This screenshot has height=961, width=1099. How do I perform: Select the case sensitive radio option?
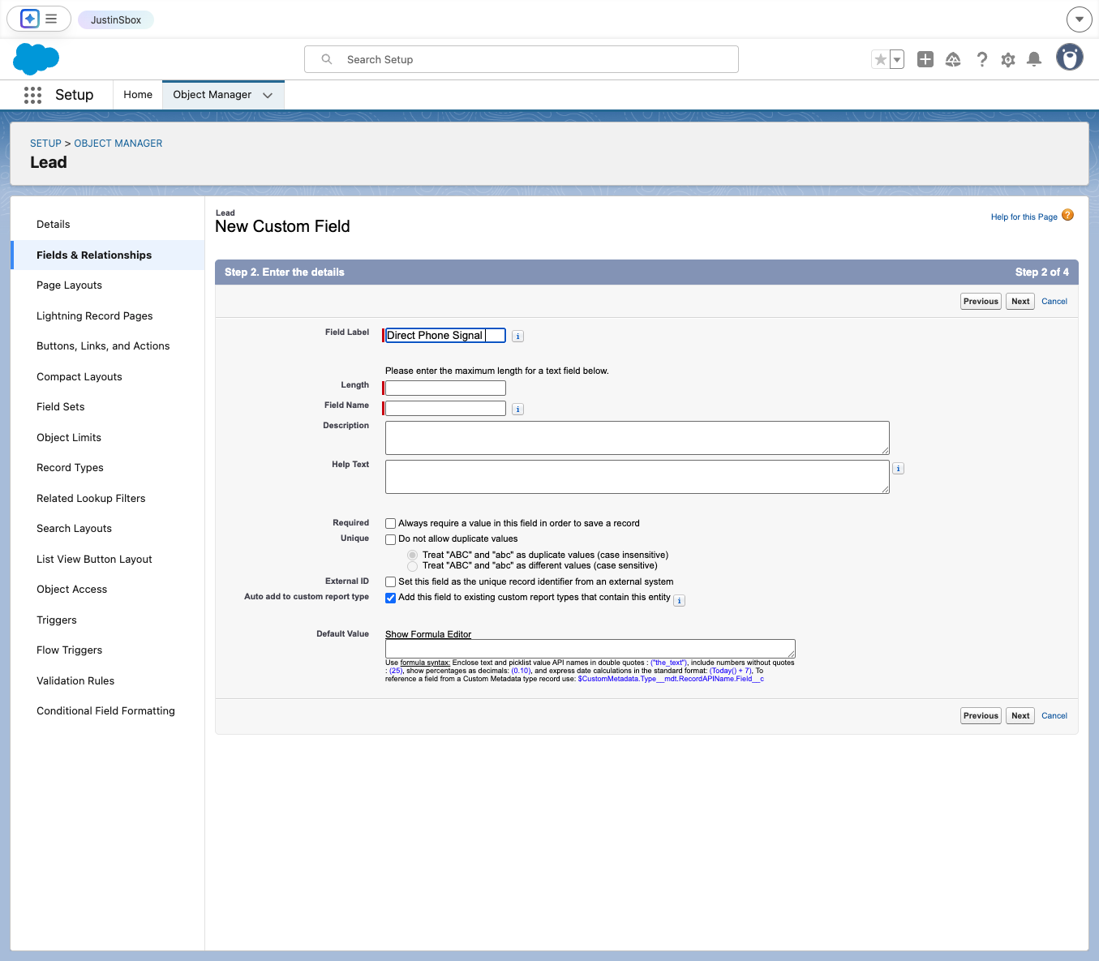coord(413,565)
